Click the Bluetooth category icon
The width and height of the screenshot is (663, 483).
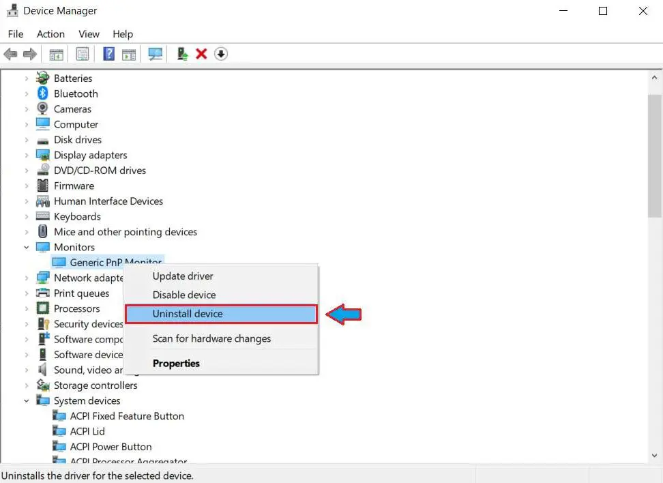(43, 93)
